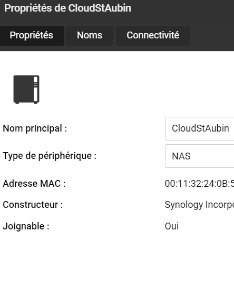Click the 'Adresse MAC :' label

coord(34,184)
